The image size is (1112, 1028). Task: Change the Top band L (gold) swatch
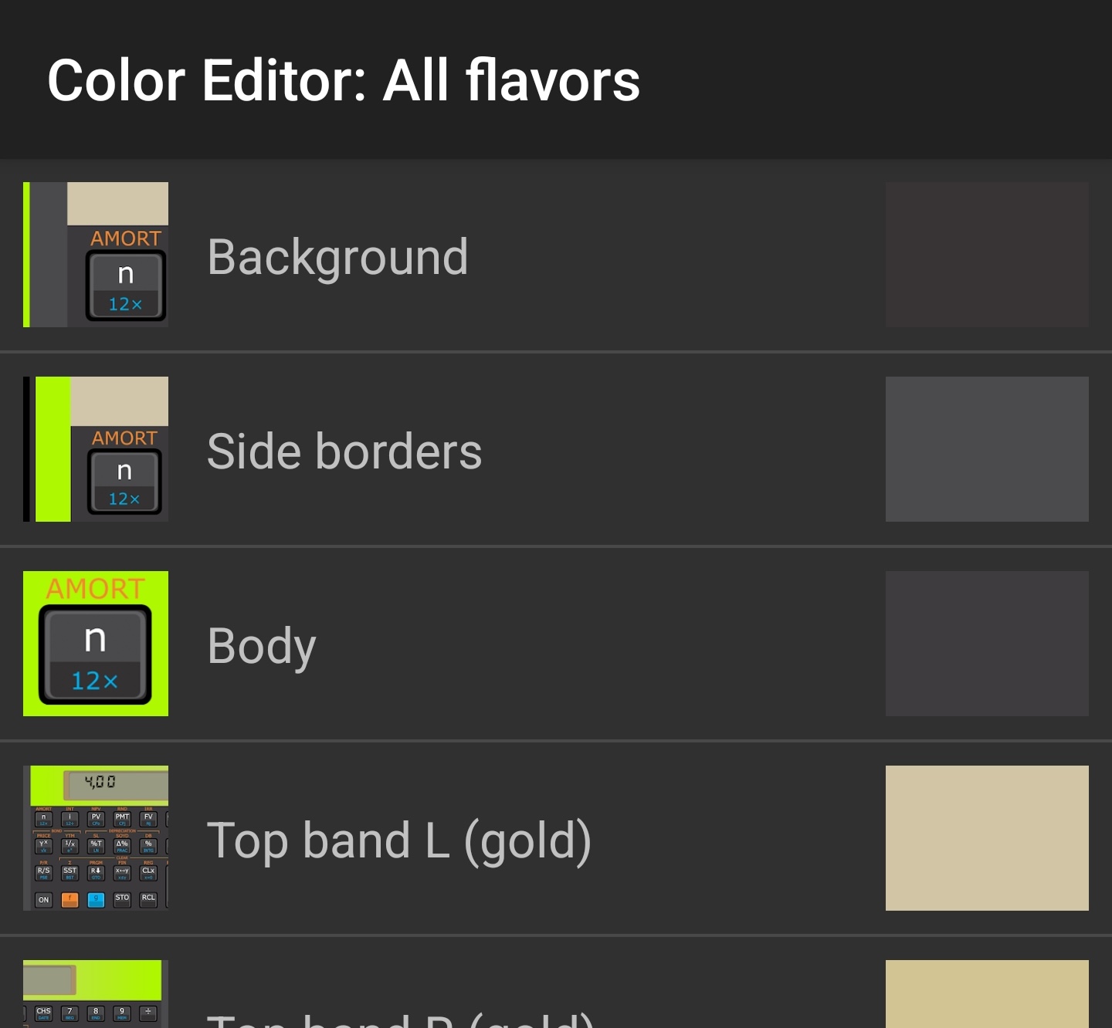pos(987,838)
